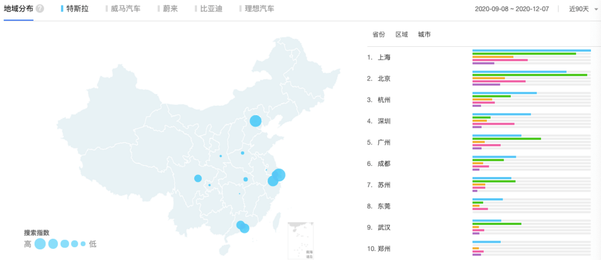Click the Wuhan bubble on the map
The width and height of the screenshot is (601, 260).
click(245, 179)
